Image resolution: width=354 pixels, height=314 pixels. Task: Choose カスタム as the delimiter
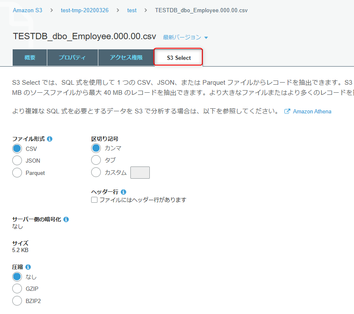[96, 172]
